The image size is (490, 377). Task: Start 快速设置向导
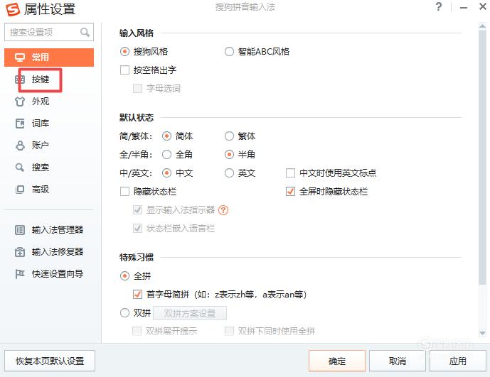point(49,274)
